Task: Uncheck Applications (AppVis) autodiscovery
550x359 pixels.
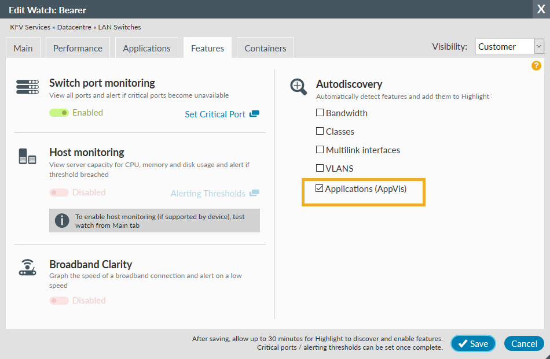Action: coord(320,188)
